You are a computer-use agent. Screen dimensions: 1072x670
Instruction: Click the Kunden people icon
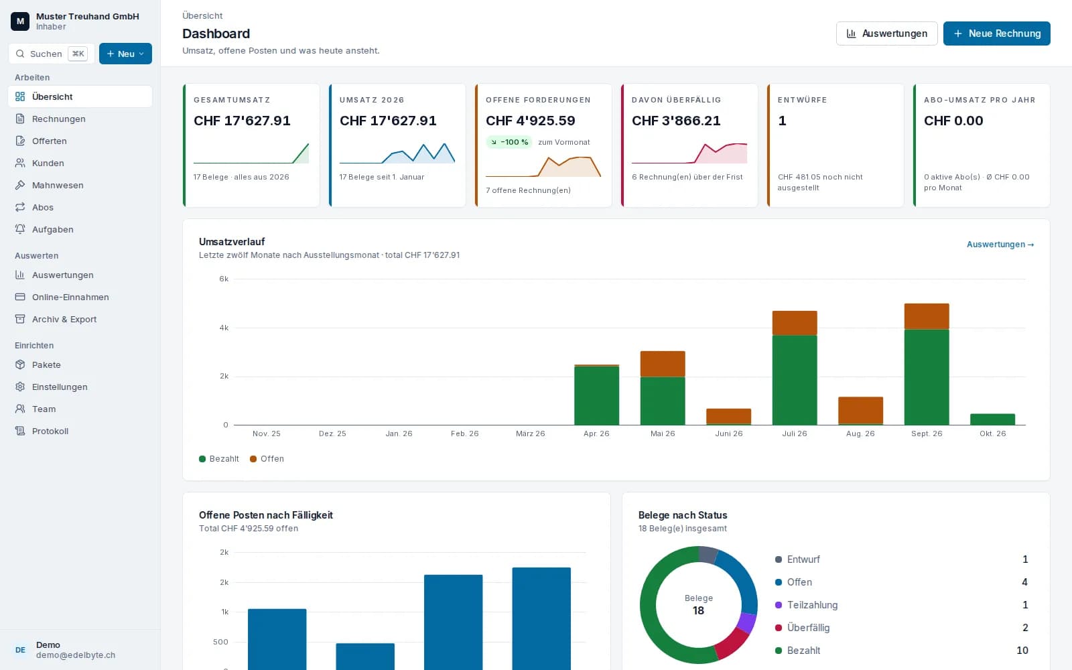coord(20,163)
